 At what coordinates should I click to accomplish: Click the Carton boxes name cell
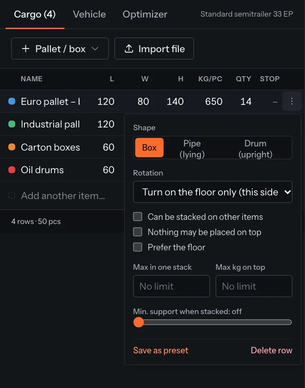coord(50,147)
